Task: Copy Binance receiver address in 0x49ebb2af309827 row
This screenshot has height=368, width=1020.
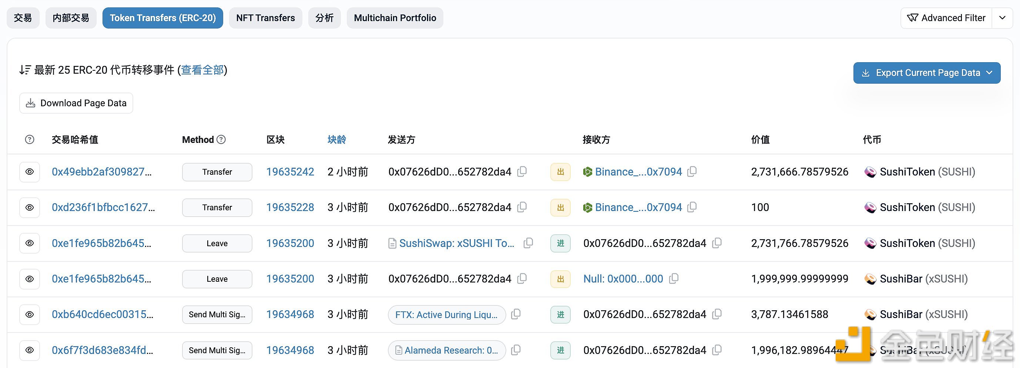Action: pyautogui.click(x=692, y=171)
